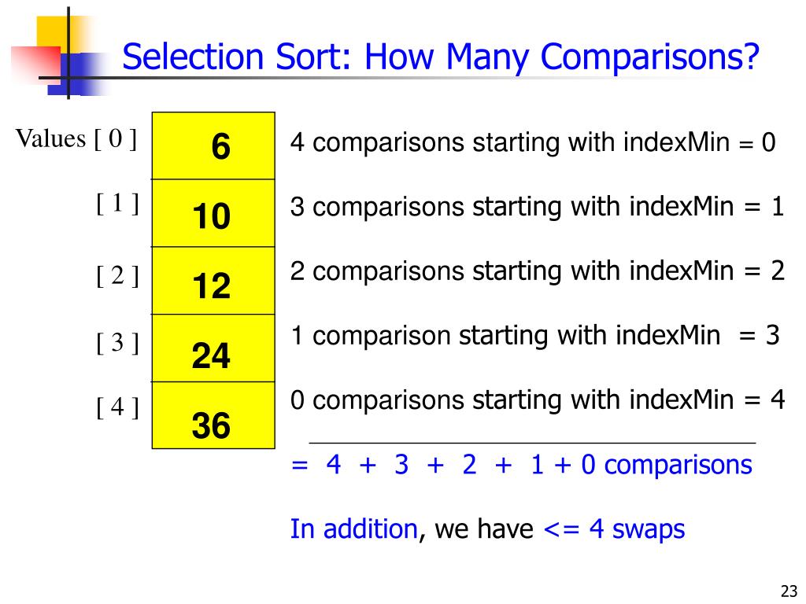Click the '3 comparisons starting with indexMin = 1' line
Image resolution: width=806 pixels, height=604 pixels.
537,207
